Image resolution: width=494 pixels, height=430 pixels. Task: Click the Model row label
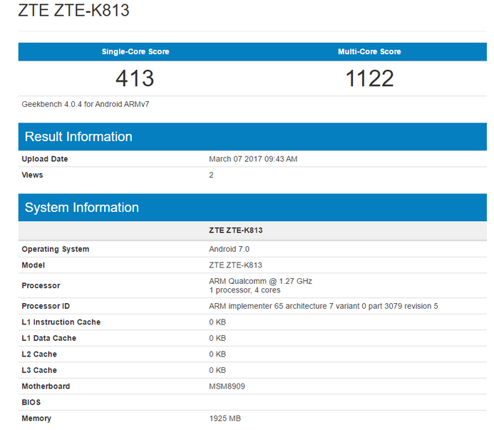pos(33,265)
